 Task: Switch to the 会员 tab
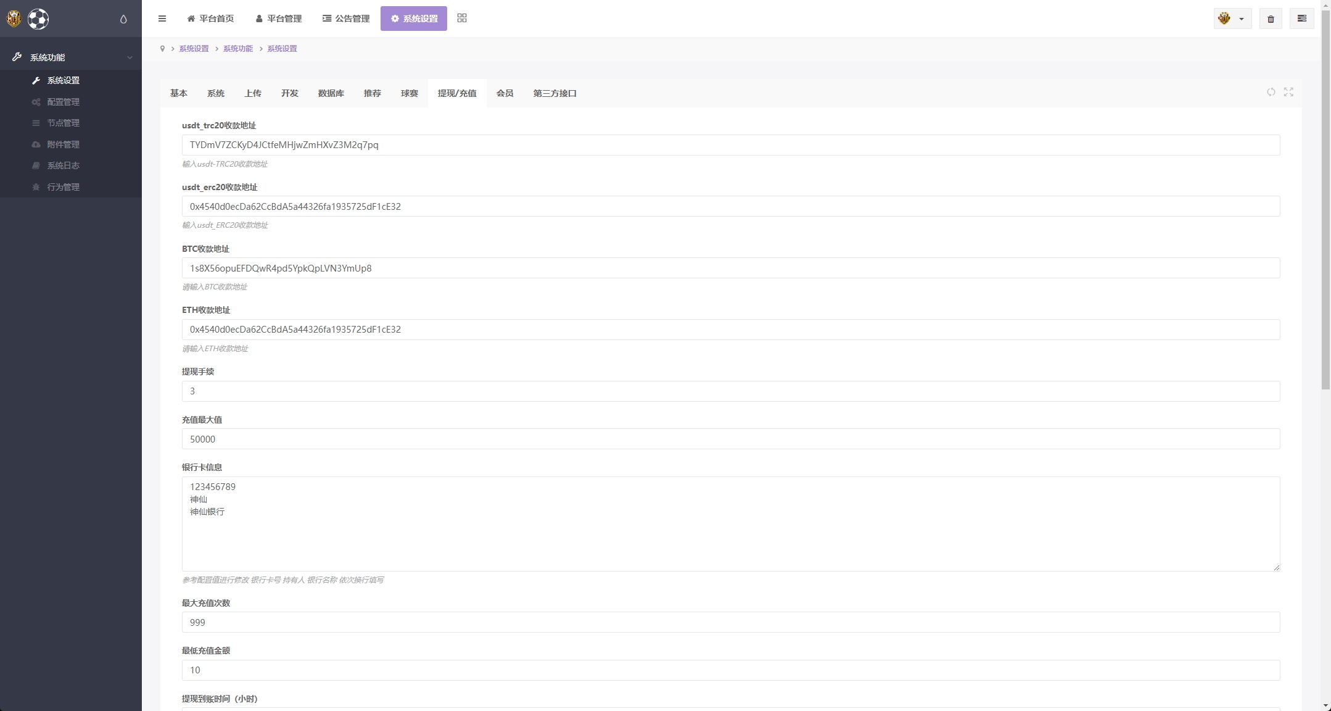tap(505, 93)
